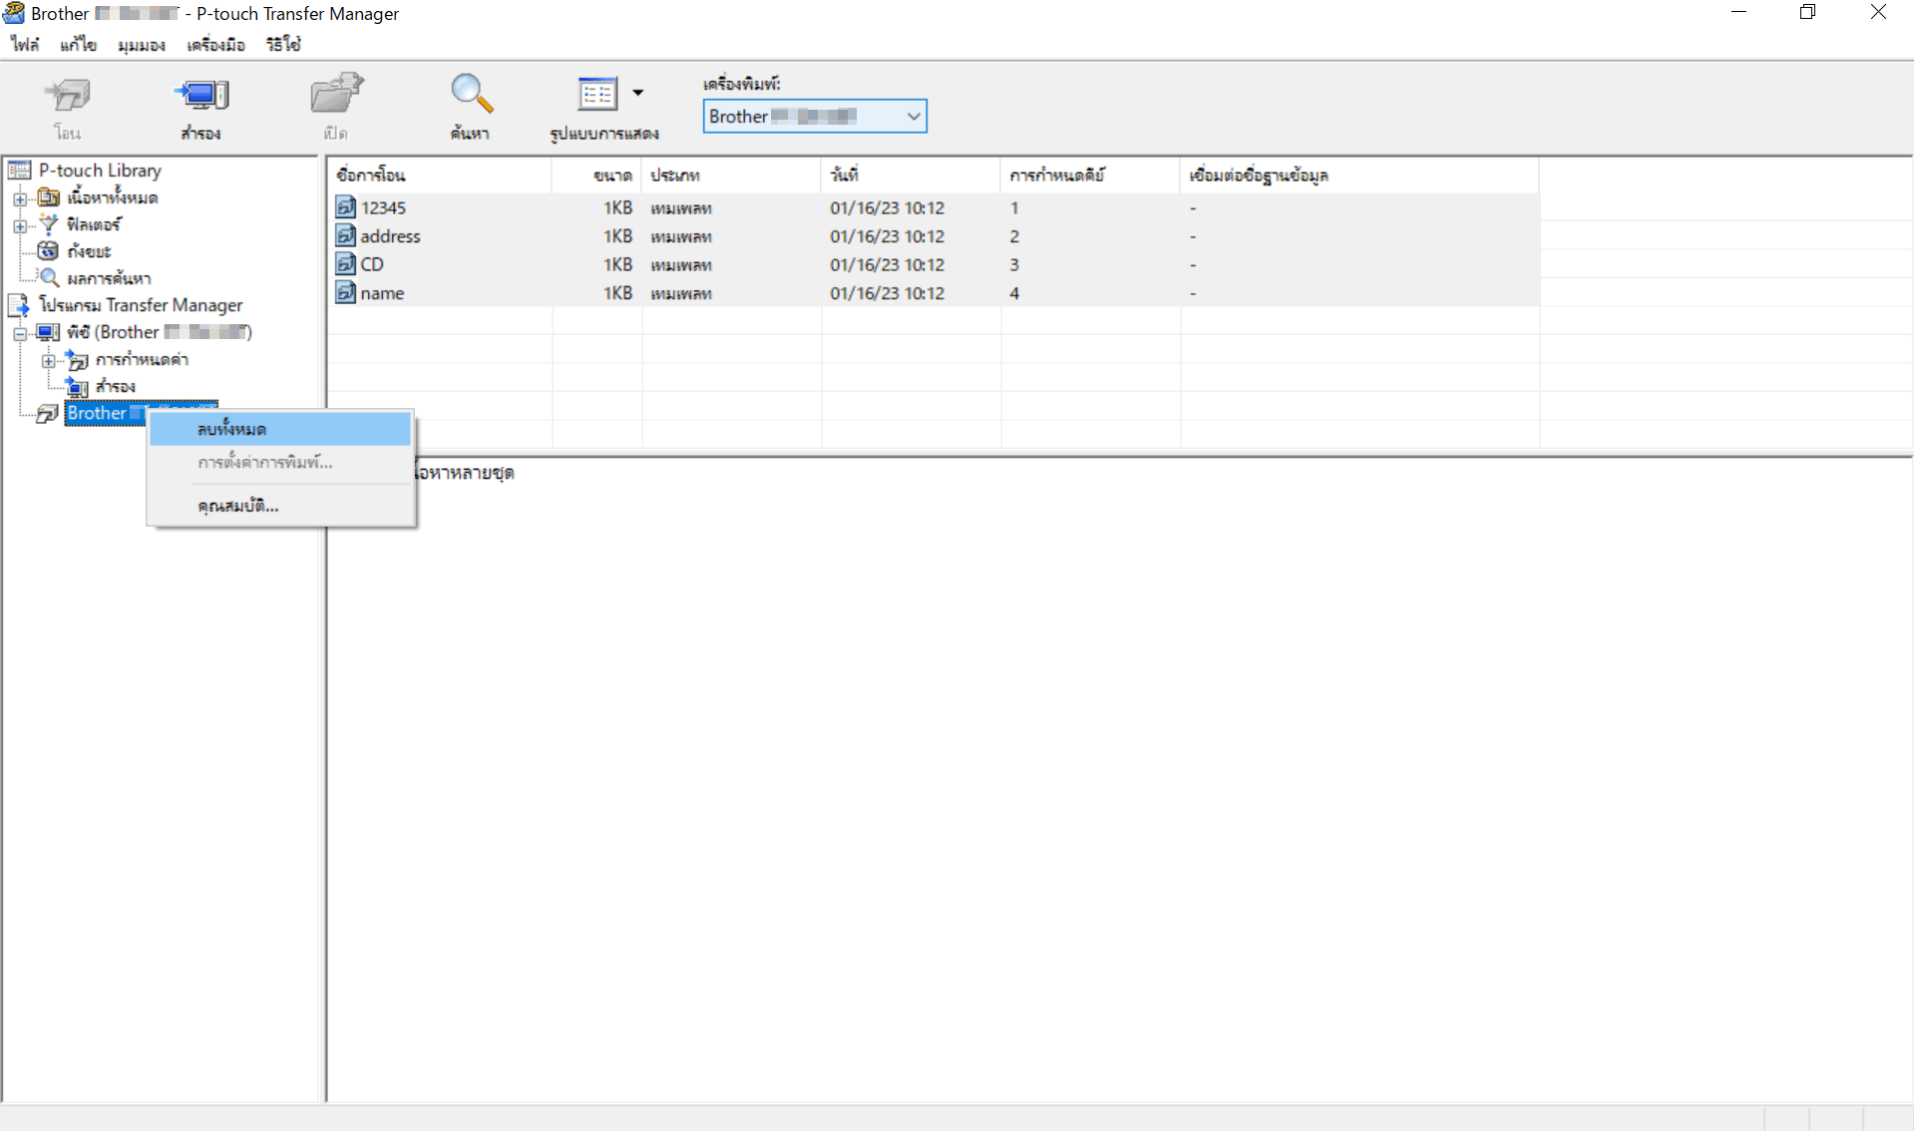The width and height of the screenshot is (1914, 1131).
Task: Expand the เนื้อหาทั้งหมด (All Contents) node
Action: pos(20,198)
